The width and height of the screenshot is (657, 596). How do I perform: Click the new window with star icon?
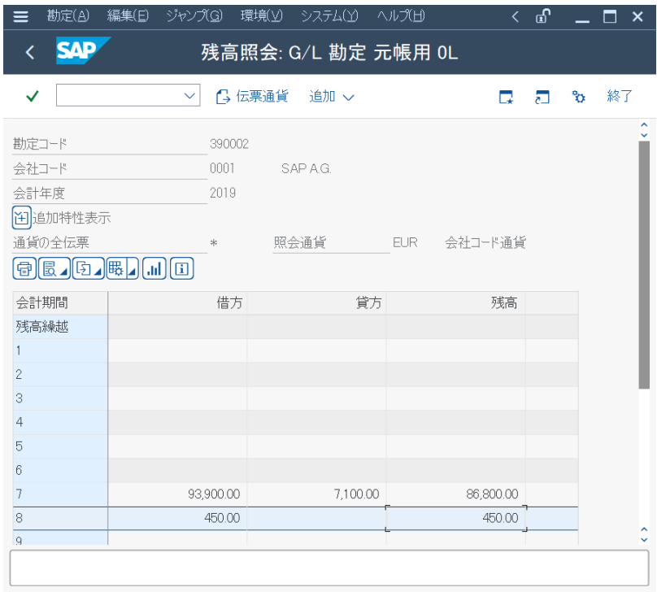506,97
